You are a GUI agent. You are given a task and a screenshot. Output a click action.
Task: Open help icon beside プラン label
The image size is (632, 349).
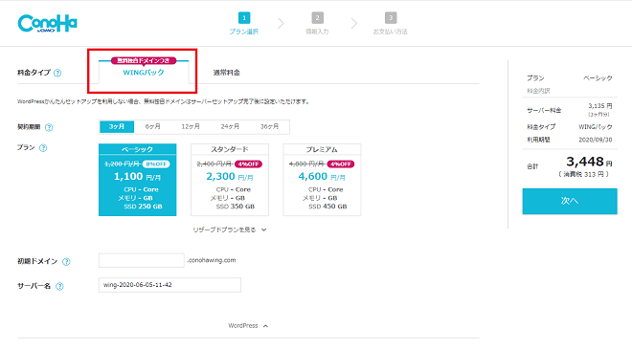click(x=43, y=148)
